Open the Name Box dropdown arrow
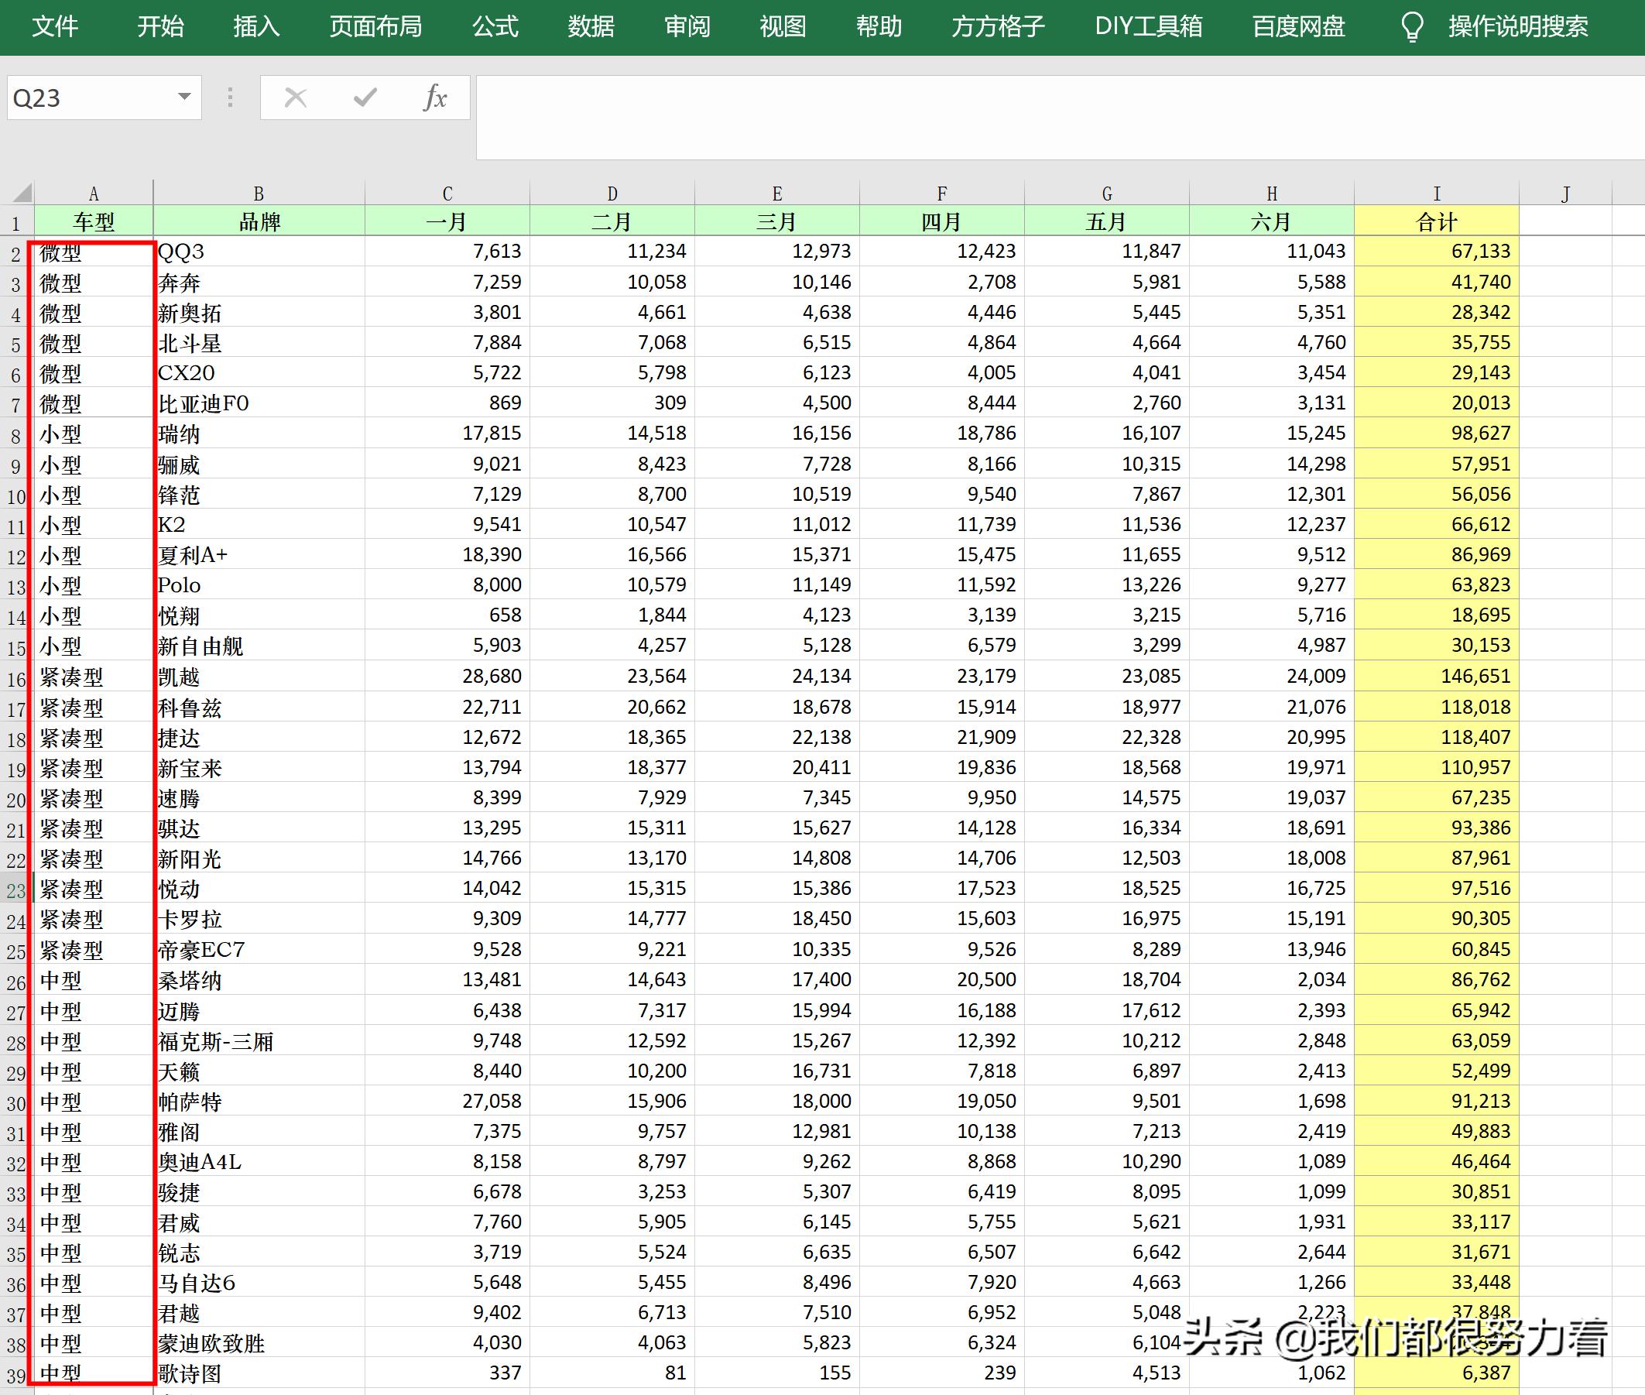The height and width of the screenshot is (1395, 1645). pyautogui.click(x=183, y=98)
